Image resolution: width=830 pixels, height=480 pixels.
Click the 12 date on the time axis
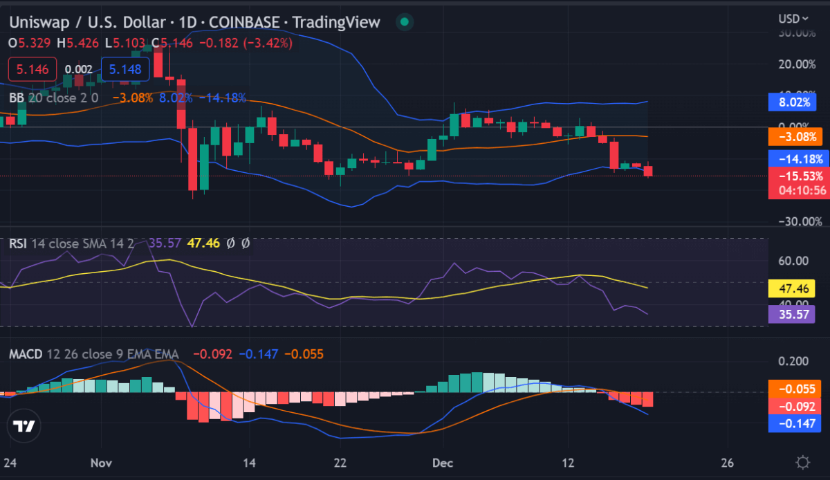coord(569,462)
